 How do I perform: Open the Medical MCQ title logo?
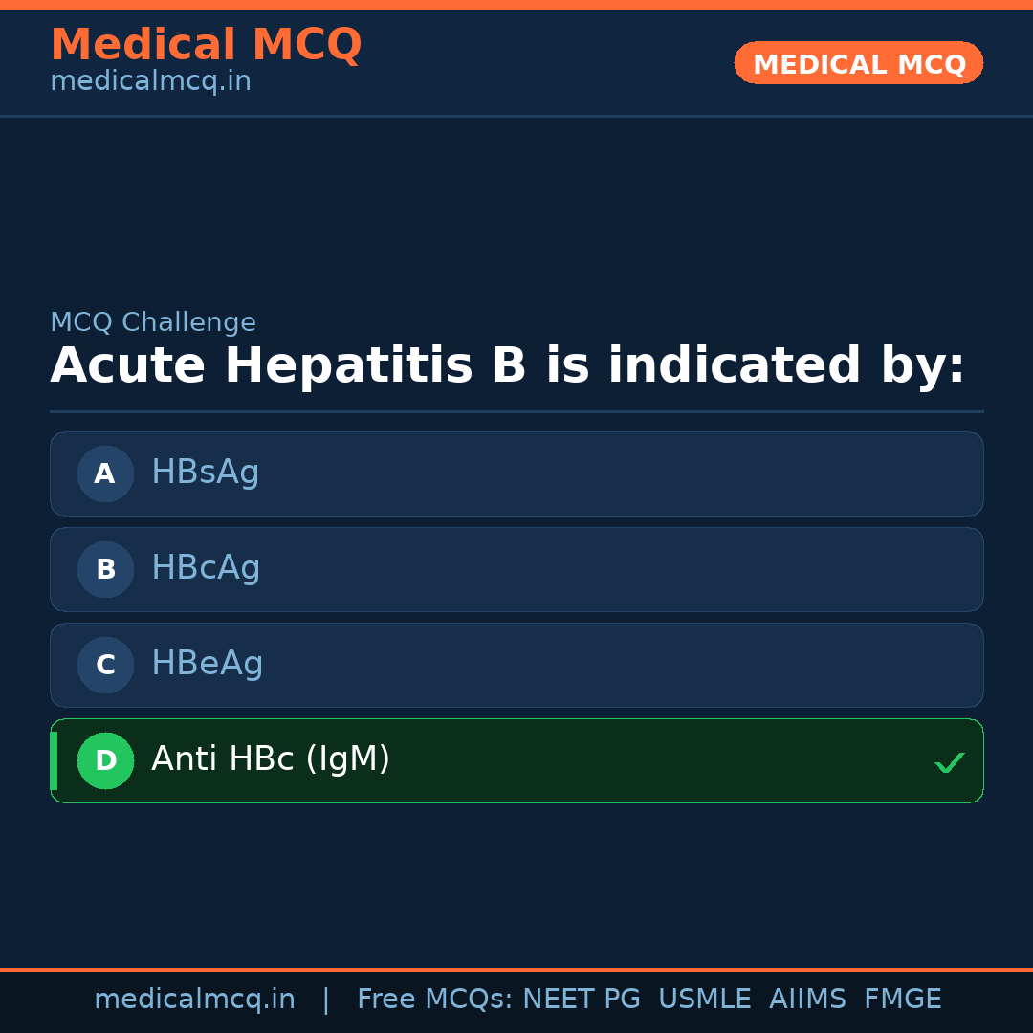pyautogui.click(x=206, y=44)
